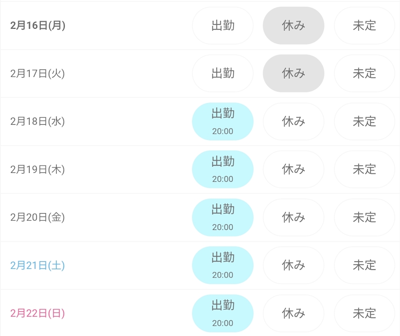Tap 出勤 20:00 on 2月19日(木)

[x=223, y=169]
